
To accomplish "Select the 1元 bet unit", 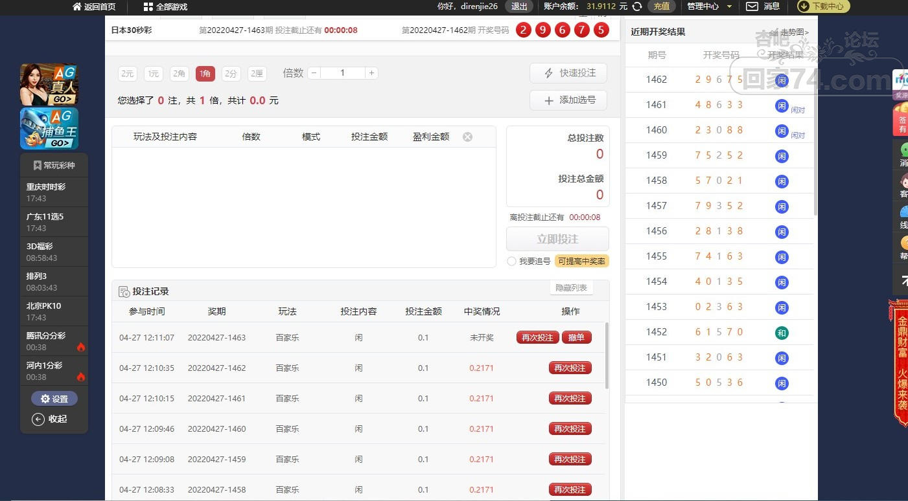I will (x=154, y=74).
